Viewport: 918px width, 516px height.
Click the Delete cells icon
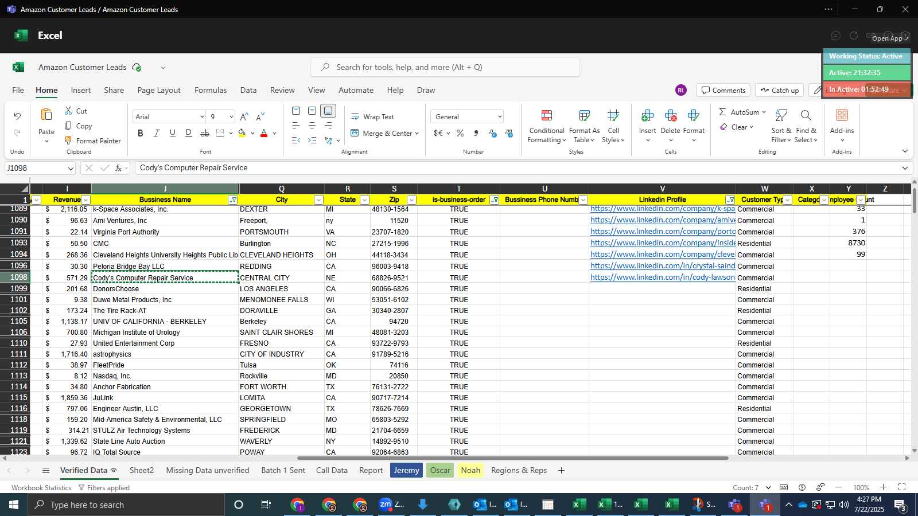click(670, 116)
